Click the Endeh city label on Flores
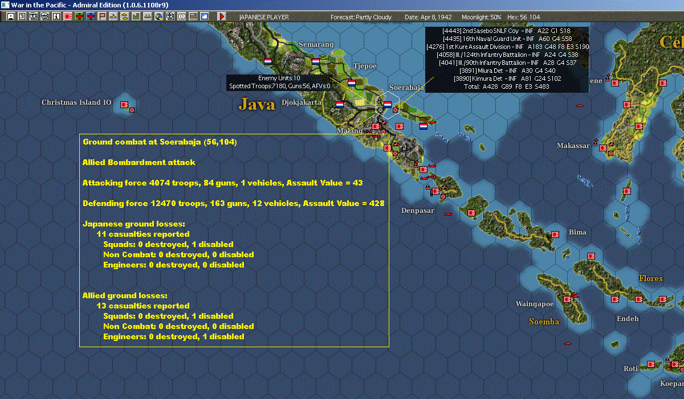 628,319
